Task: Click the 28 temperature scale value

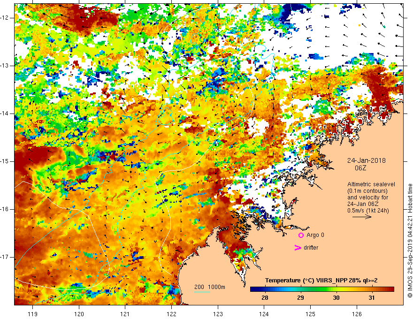Action: pos(265,298)
